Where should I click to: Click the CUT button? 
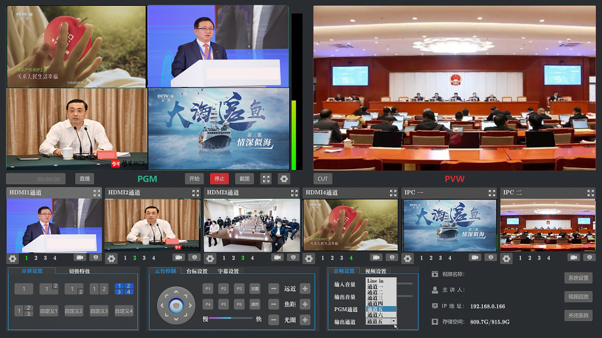[322, 178]
